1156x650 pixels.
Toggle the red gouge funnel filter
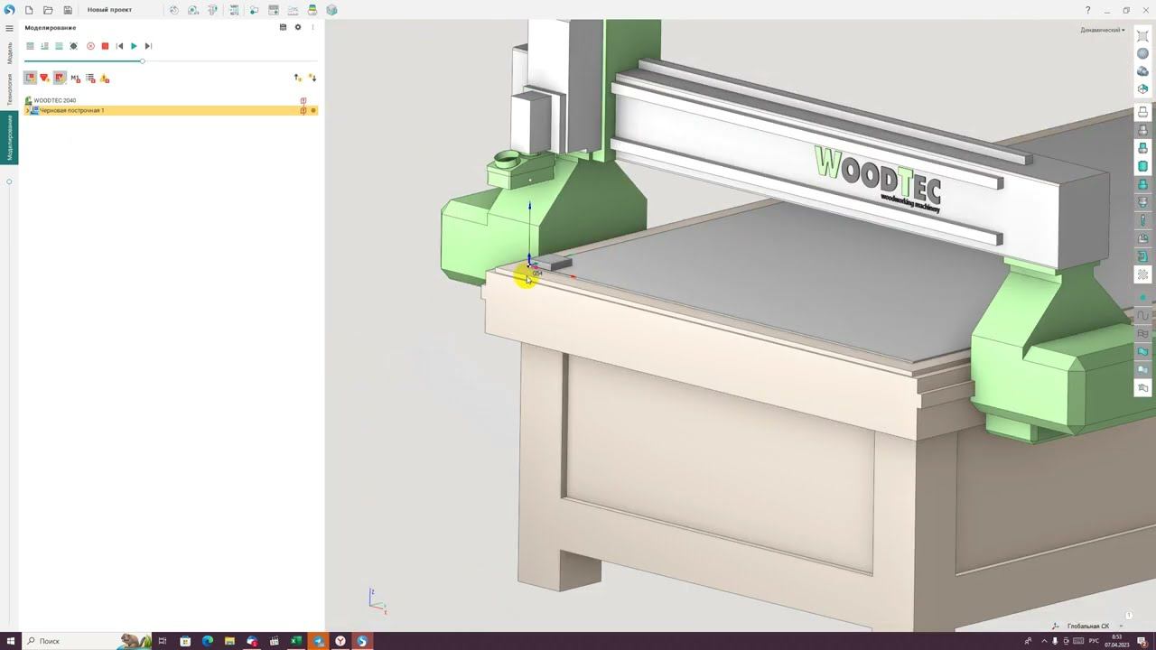coord(44,78)
